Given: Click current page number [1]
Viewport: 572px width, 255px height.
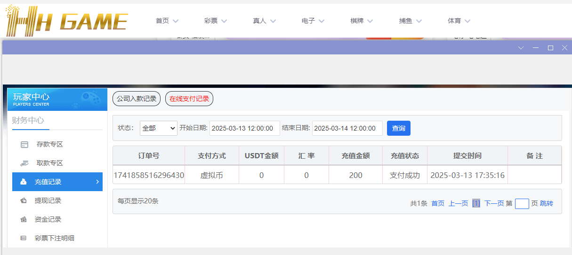Looking at the screenshot, I should [x=476, y=203].
